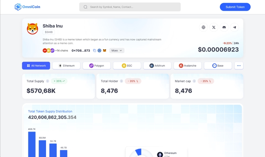The width and height of the screenshot is (265, 157).
Task: Click the 0x708...873 contract address
Action: 81,51
